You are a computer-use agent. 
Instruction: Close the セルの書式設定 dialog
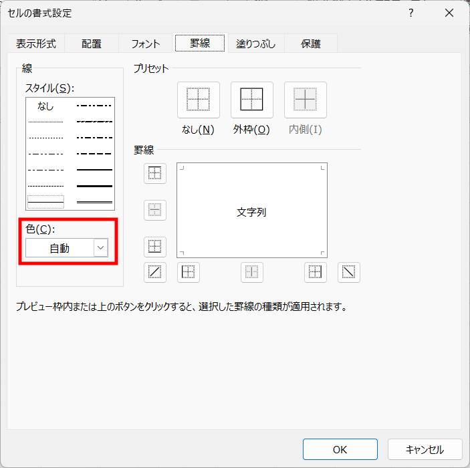(449, 13)
